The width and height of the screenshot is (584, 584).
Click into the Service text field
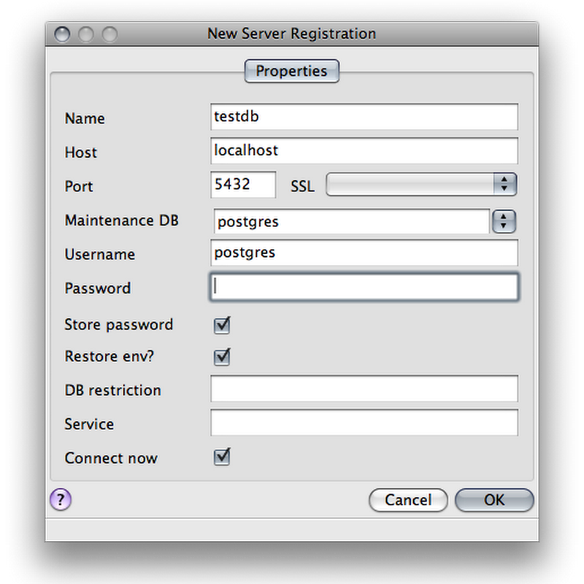pos(364,423)
